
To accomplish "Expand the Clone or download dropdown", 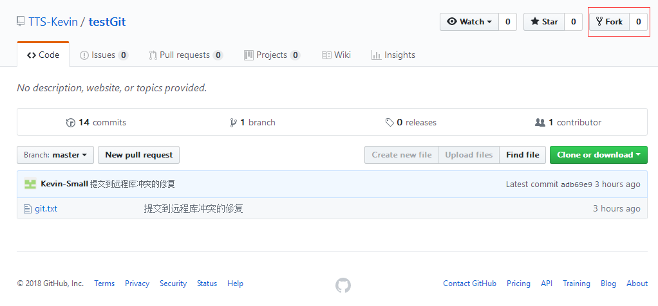I will (x=599, y=155).
